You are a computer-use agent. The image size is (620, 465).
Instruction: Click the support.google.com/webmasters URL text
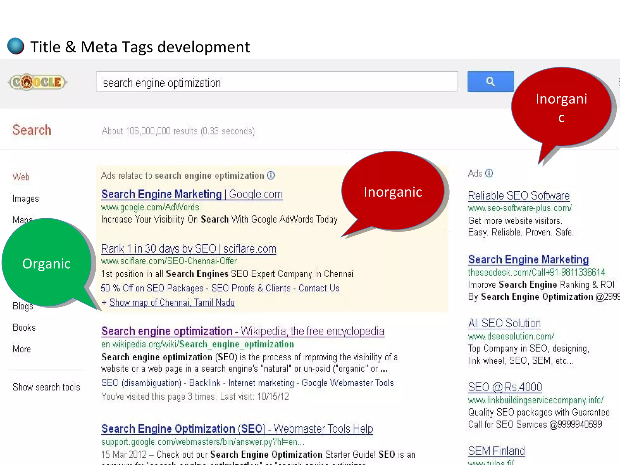(x=203, y=442)
